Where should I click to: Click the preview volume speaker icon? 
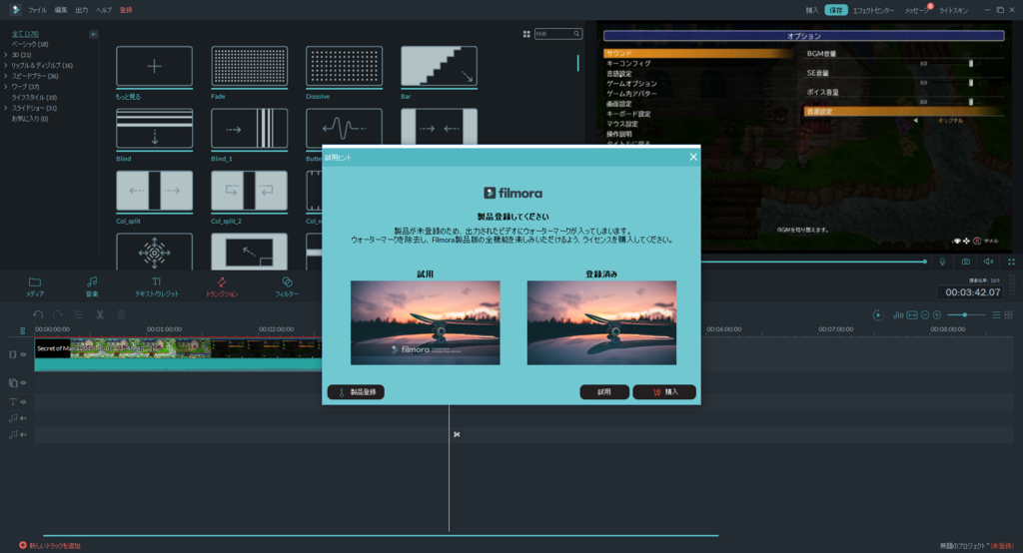(988, 262)
